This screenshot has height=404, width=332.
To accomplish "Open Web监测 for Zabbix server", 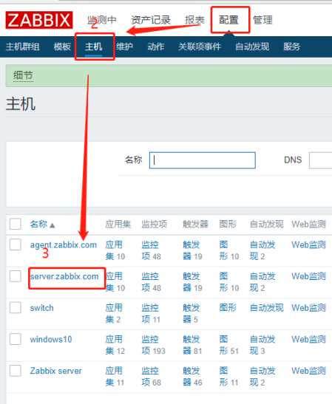I will click(x=309, y=371).
